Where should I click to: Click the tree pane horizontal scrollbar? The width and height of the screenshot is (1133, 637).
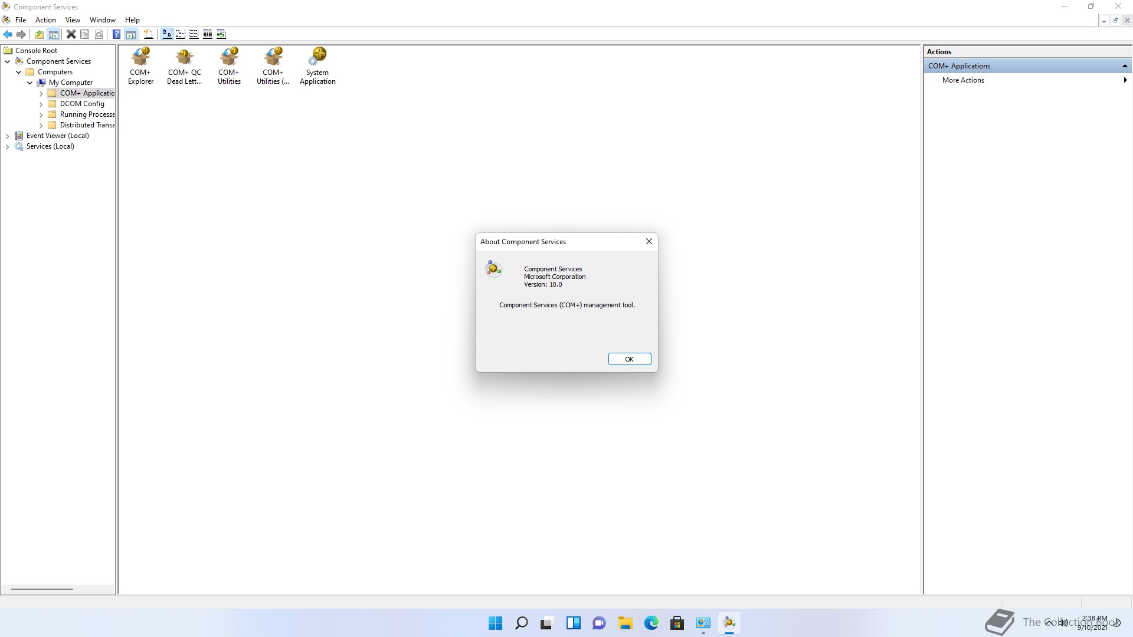tap(42, 589)
